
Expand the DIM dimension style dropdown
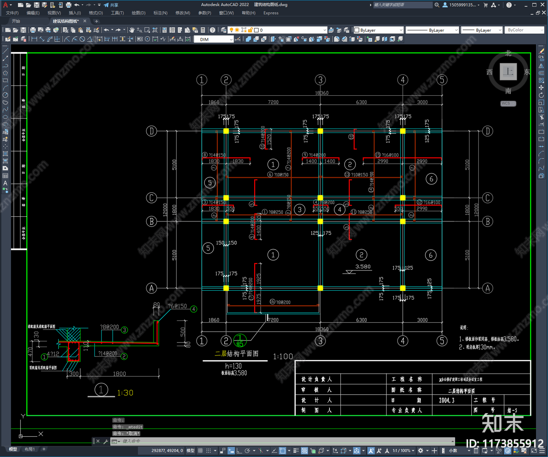[231, 39]
